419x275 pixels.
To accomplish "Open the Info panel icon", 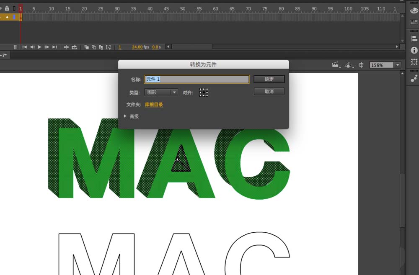I will coord(414,50).
